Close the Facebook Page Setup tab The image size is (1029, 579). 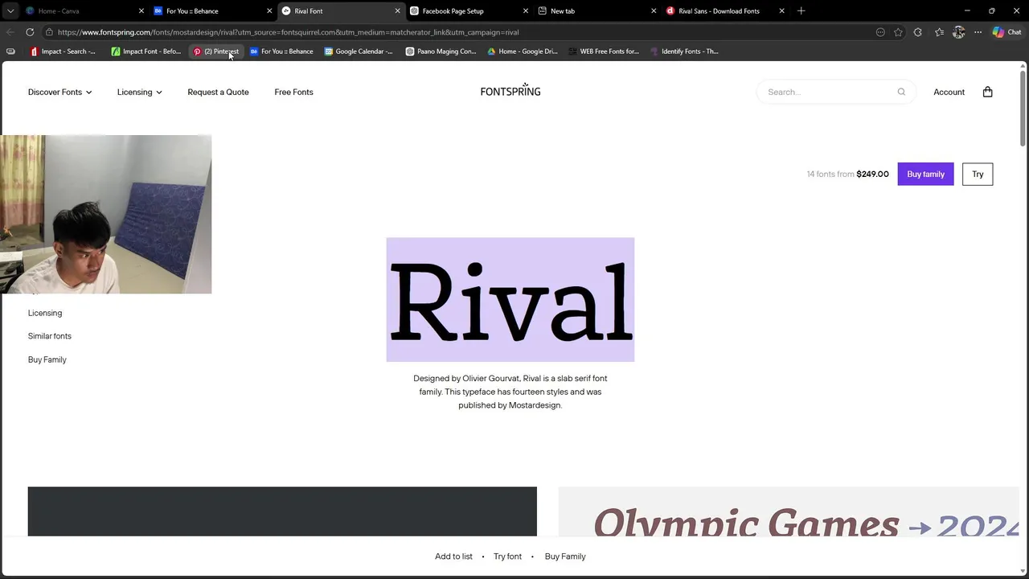[x=526, y=11]
